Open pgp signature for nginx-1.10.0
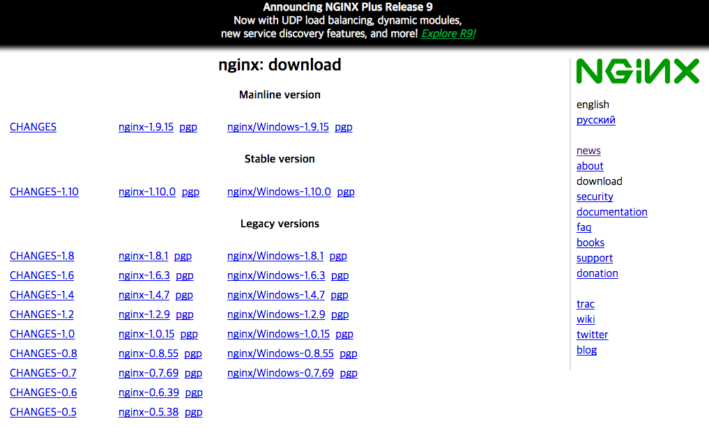 pos(190,192)
